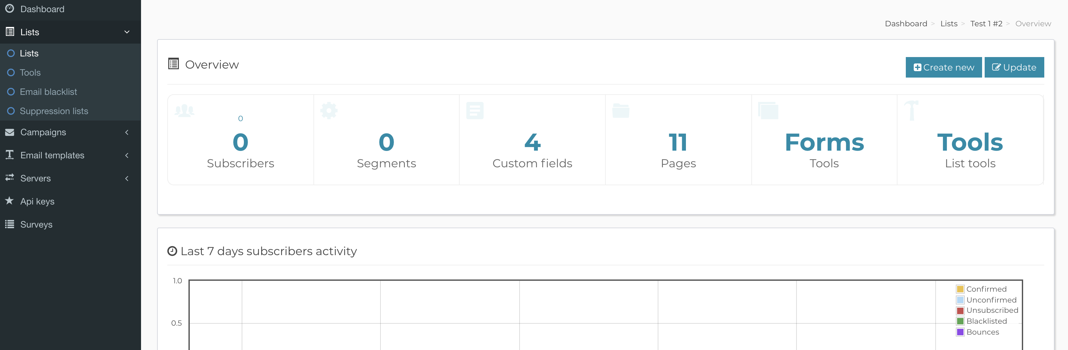Open Surveys from the sidebar
This screenshot has height=350, width=1068.
coord(71,224)
